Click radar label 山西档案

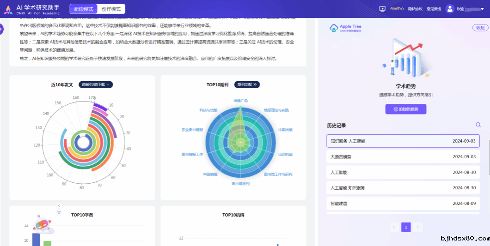(285, 154)
